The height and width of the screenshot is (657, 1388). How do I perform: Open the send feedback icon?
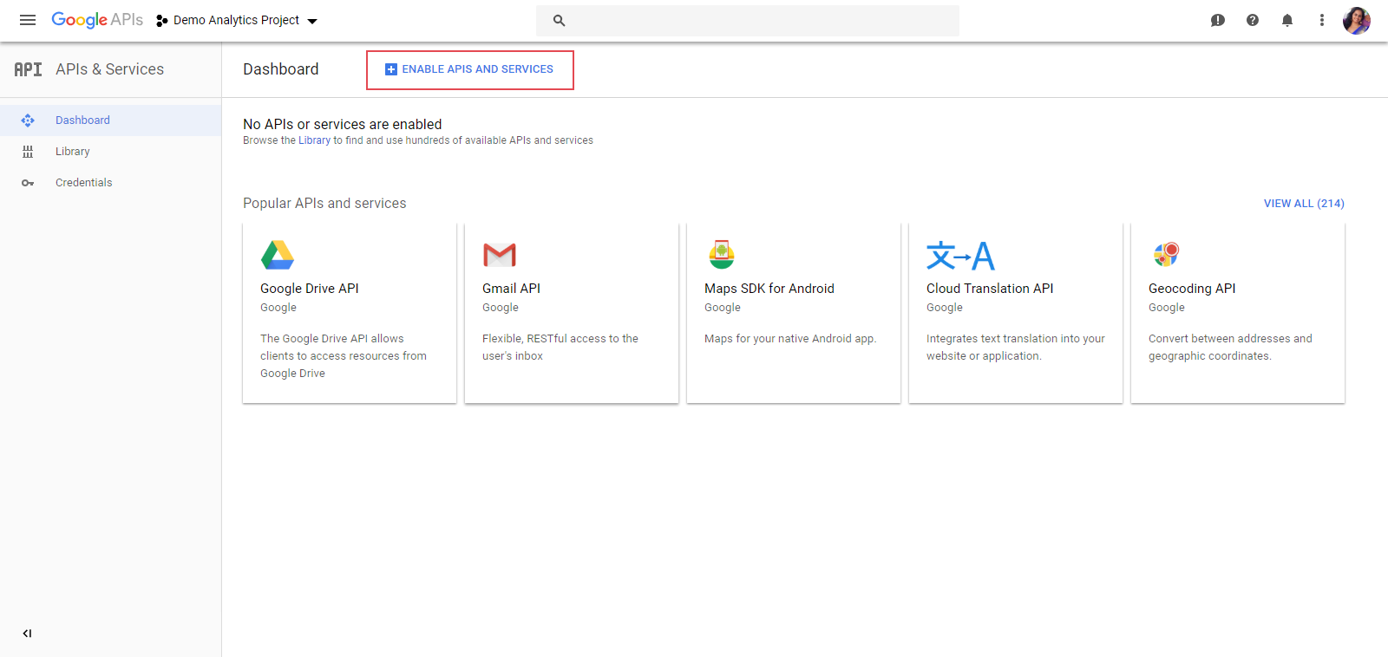tap(1218, 20)
